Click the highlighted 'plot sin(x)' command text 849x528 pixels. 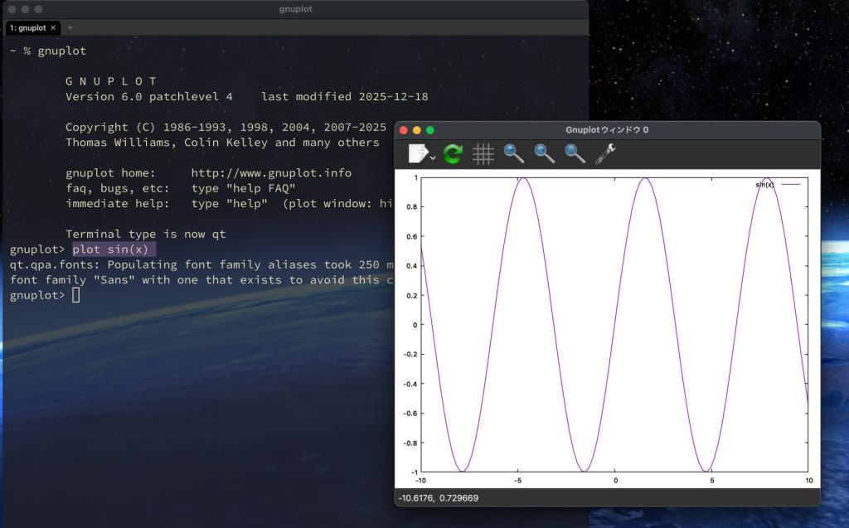[x=112, y=249]
